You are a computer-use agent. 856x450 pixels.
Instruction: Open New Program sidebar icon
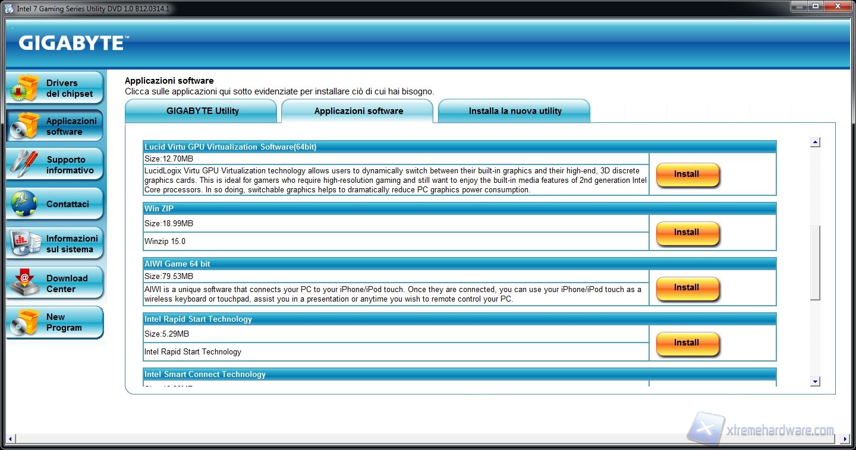24,322
